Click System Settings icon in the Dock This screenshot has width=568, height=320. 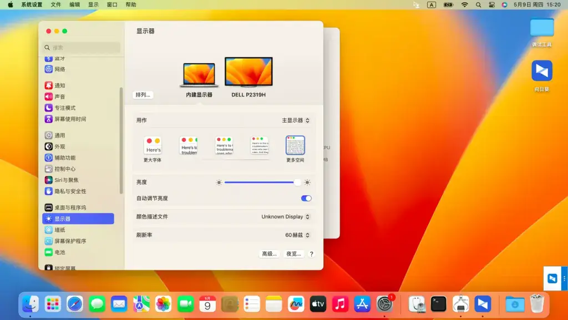384,304
